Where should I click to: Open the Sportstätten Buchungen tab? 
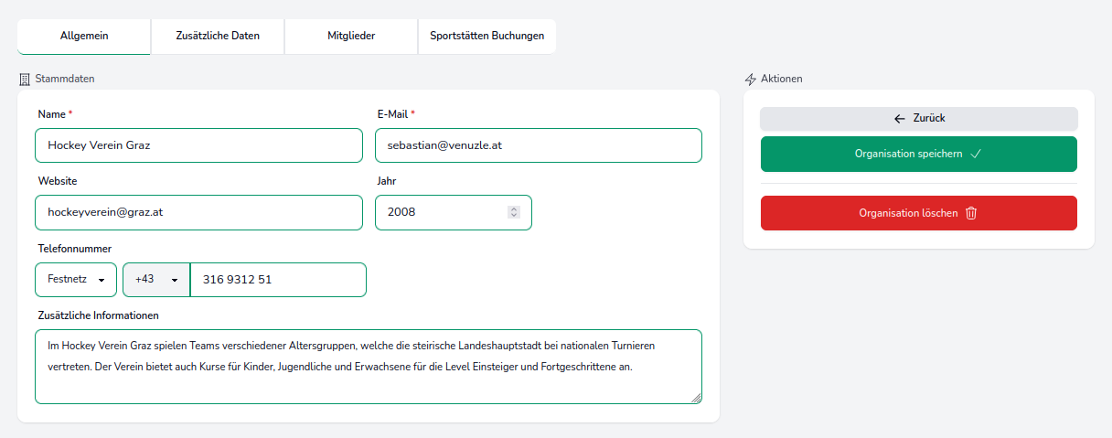point(486,37)
